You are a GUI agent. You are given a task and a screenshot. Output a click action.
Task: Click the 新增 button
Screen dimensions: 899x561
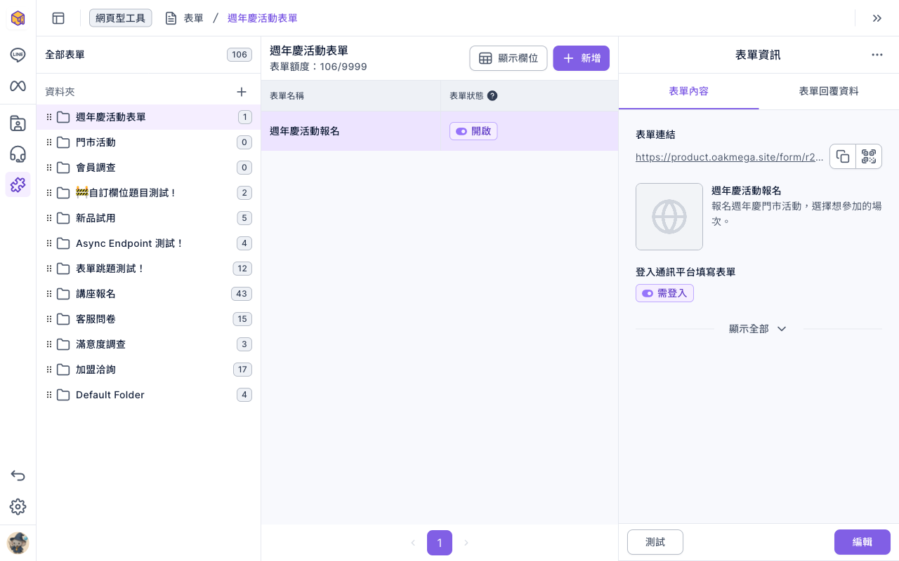pyautogui.click(x=581, y=58)
